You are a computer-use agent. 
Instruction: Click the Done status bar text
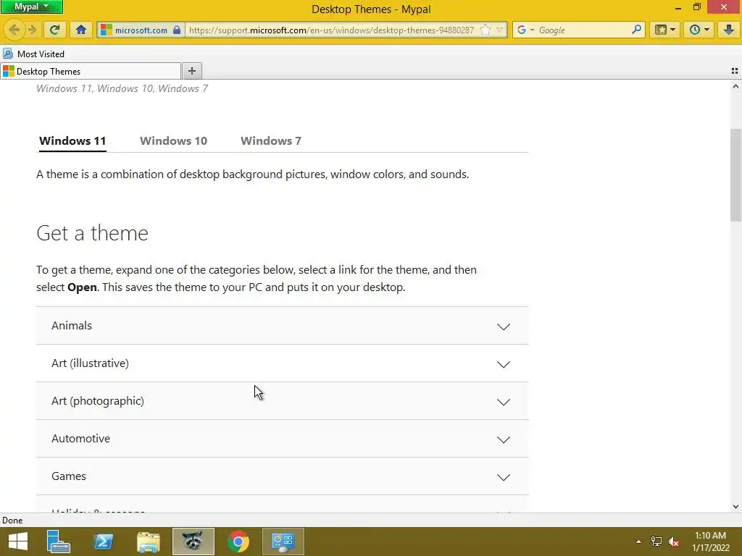click(12, 520)
